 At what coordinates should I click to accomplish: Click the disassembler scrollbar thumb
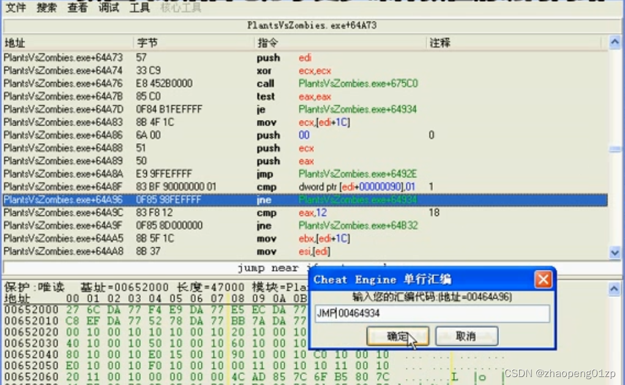[x=615, y=149]
